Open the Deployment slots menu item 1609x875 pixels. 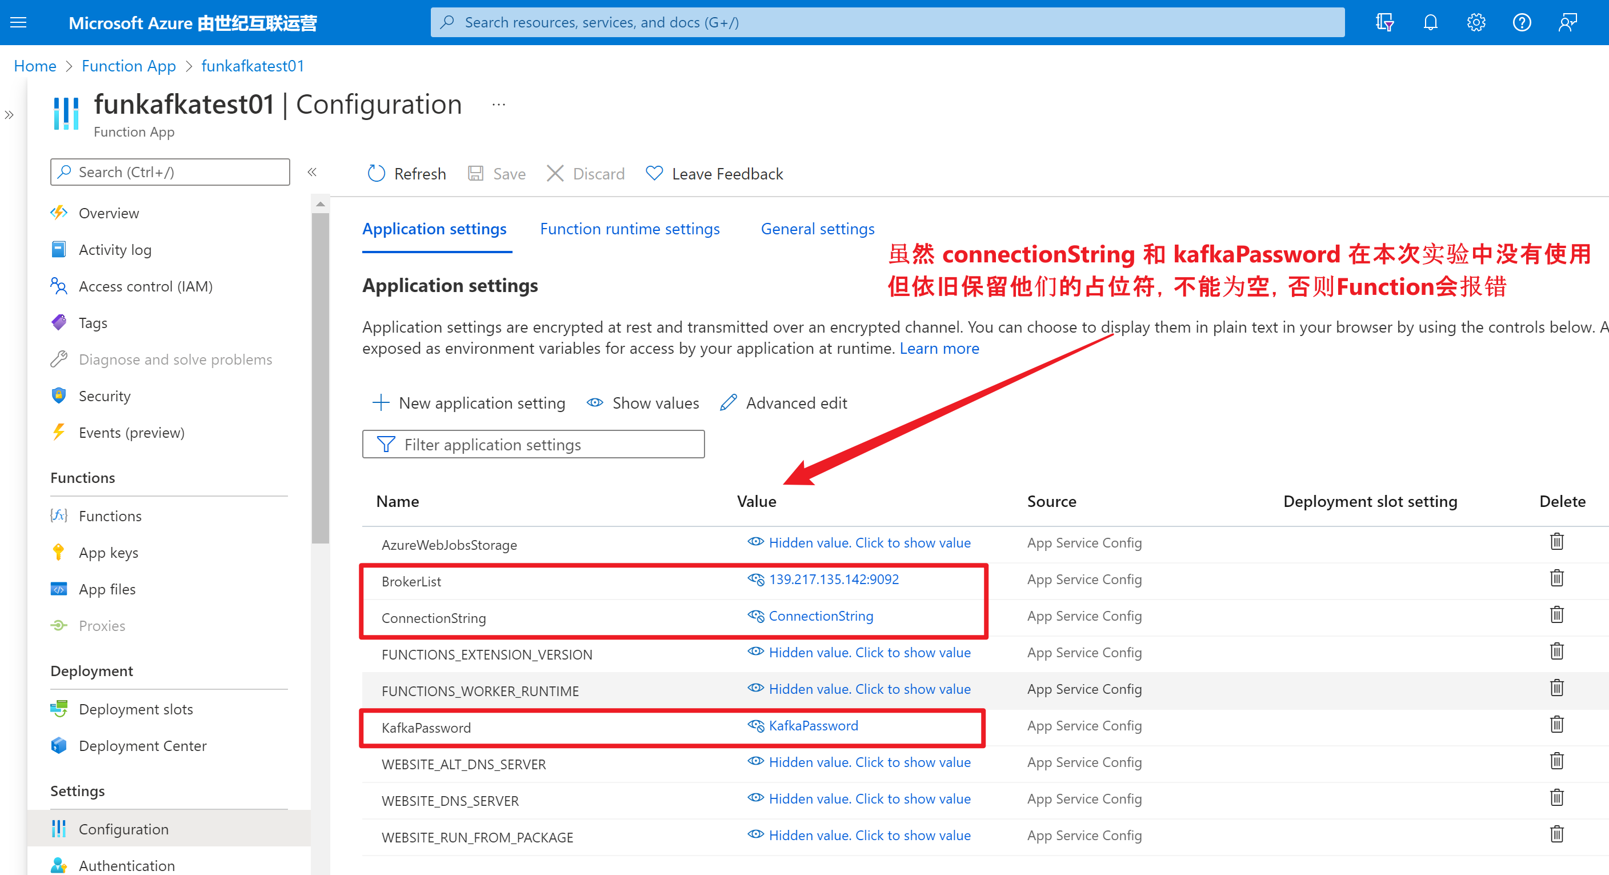coord(135,709)
